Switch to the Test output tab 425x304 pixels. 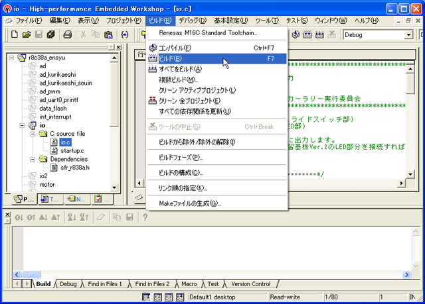213,284
